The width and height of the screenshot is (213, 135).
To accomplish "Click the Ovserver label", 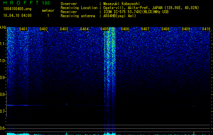I will [x=69, y=4].
